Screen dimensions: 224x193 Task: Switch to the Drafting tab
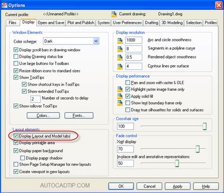[x=151, y=23]
